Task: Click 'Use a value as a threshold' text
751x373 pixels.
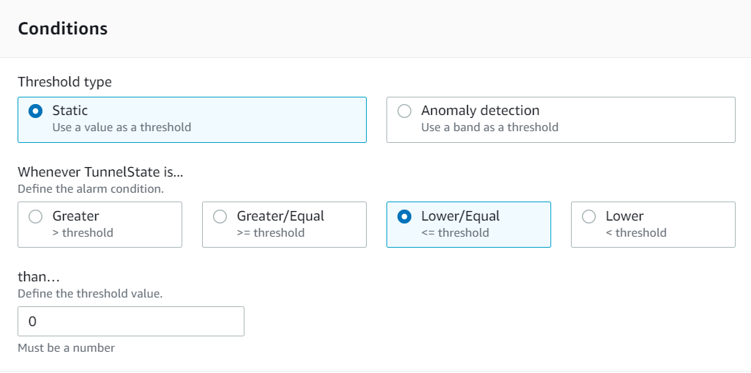Action: [x=122, y=128]
